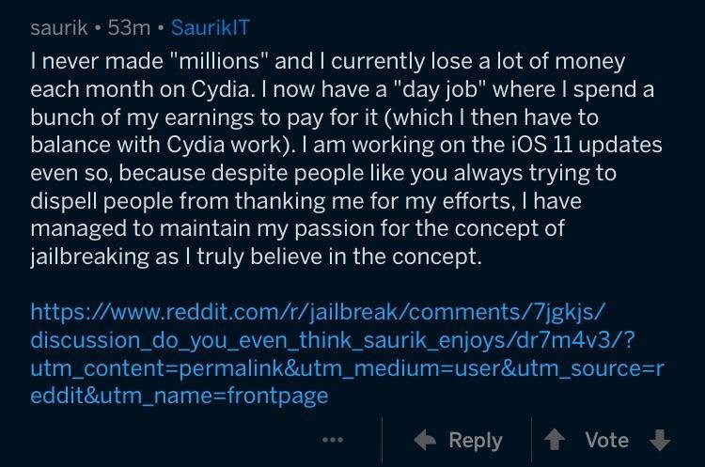705x467 pixels.
Task: Upvote saurik's comment with the up arrow
Action: click(x=555, y=440)
